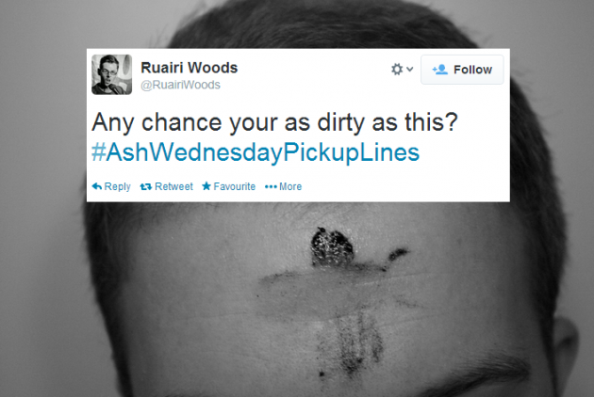Image resolution: width=594 pixels, height=397 pixels.
Task: View Ruairi Woods' profile picture
Action: (x=112, y=74)
